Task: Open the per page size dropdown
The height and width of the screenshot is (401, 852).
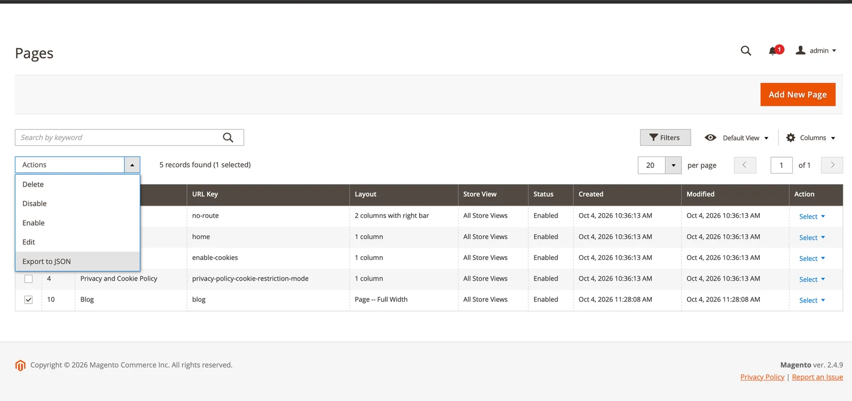Action: click(x=673, y=165)
